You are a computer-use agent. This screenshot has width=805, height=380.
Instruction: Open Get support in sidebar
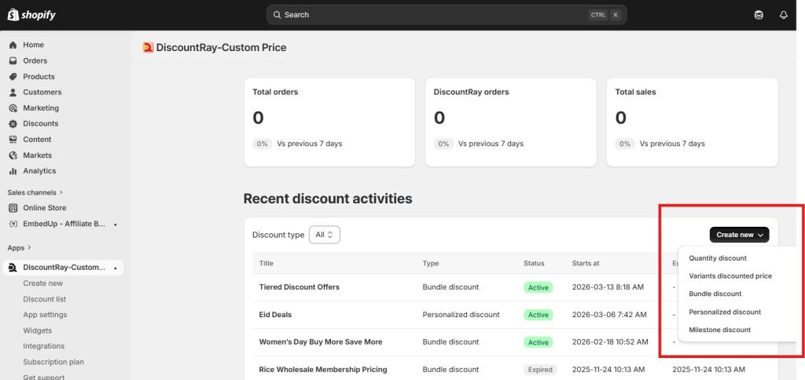44,378
